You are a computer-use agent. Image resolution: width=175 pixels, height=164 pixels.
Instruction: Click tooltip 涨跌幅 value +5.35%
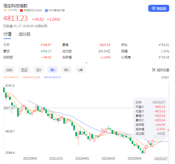pos(160,129)
